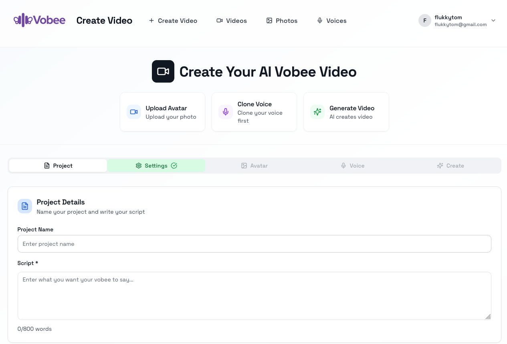
Task: Click the blue Project Details document icon
Action: (x=25, y=206)
